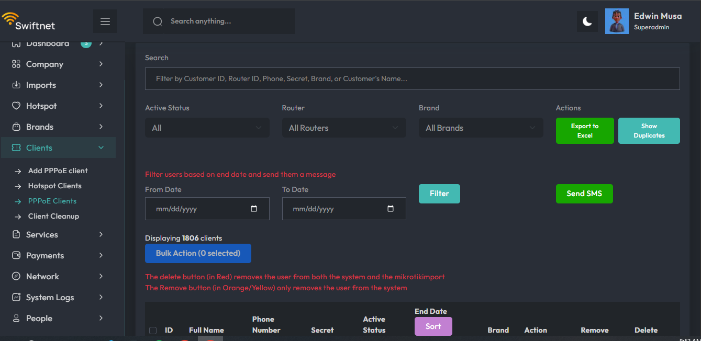Click the hamburger menu icon
Screen dimensions: 701x341
coord(105,21)
